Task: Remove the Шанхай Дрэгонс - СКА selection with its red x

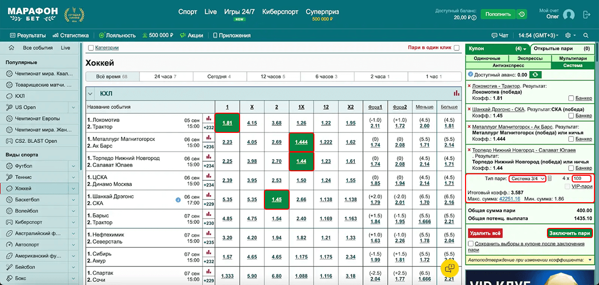Action: tap(469, 109)
